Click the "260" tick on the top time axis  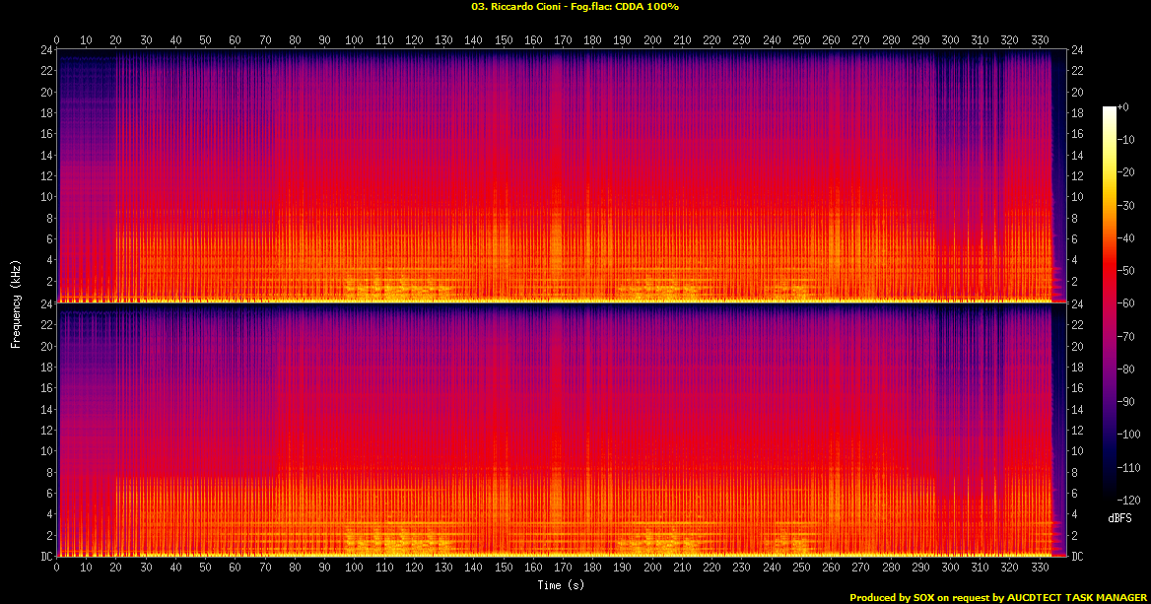831,40
